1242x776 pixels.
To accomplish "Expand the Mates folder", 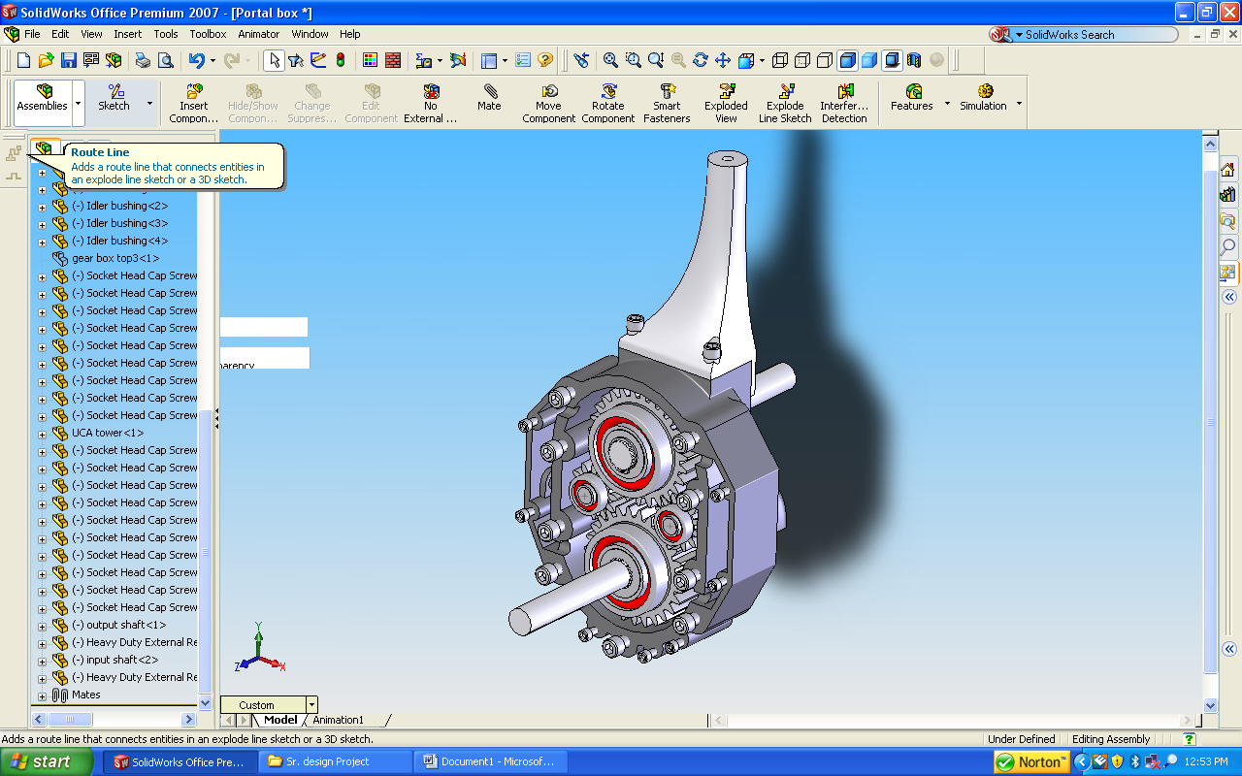I will click(x=42, y=695).
